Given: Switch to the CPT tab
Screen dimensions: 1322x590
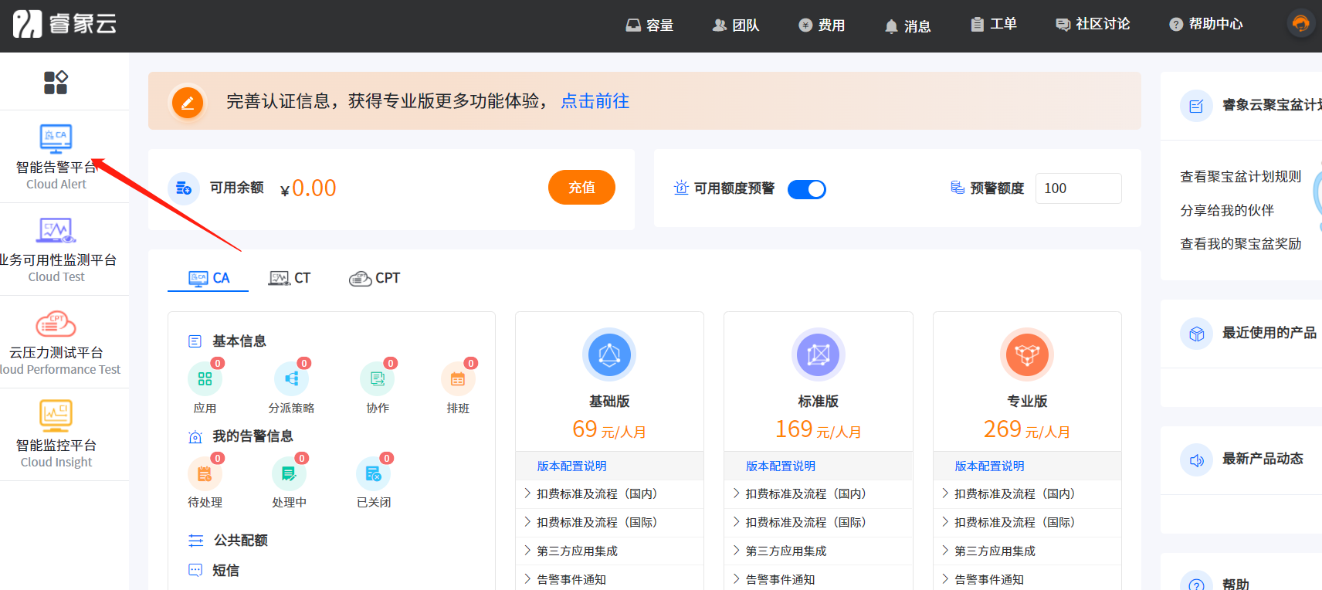Looking at the screenshot, I should (375, 278).
